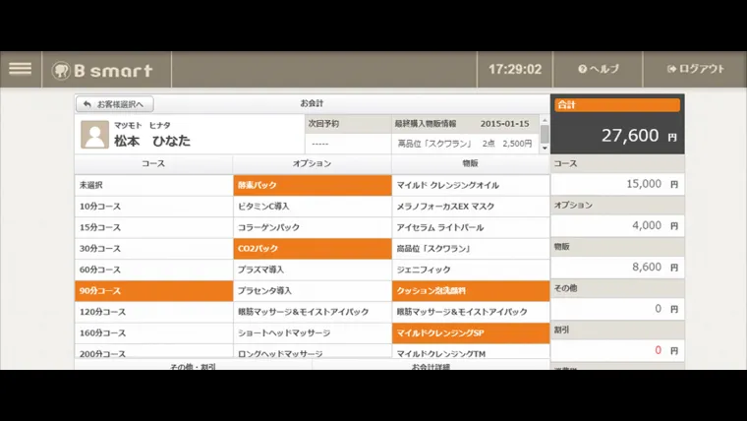Remove highlighted マイルドクレンジングSP product
This screenshot has height=421, width=747.
(x=471, y=332)
